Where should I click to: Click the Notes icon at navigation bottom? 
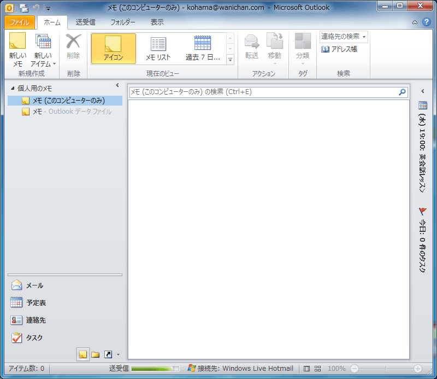coord(83,354)
